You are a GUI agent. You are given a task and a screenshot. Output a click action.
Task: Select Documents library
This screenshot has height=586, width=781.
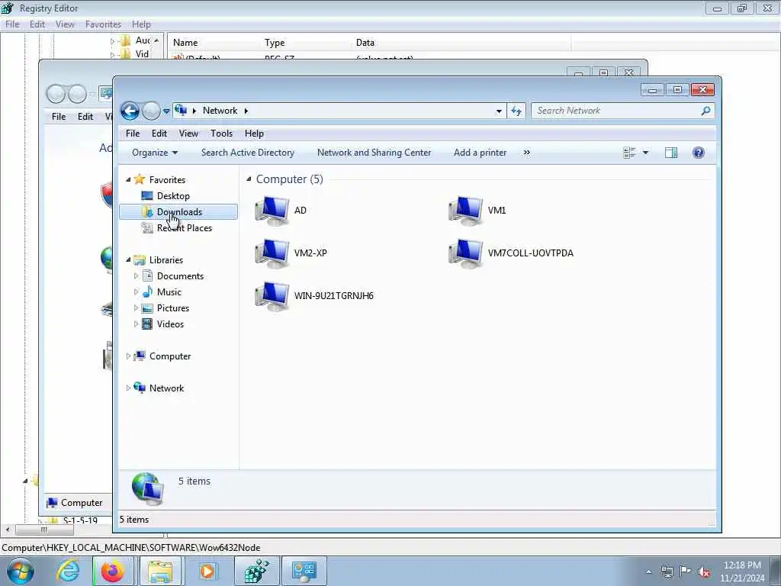tap(180, 276)
